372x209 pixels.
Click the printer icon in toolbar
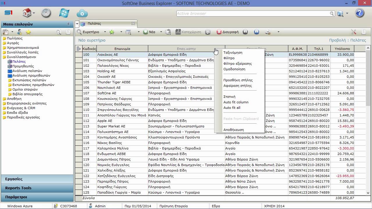[268, 32]
